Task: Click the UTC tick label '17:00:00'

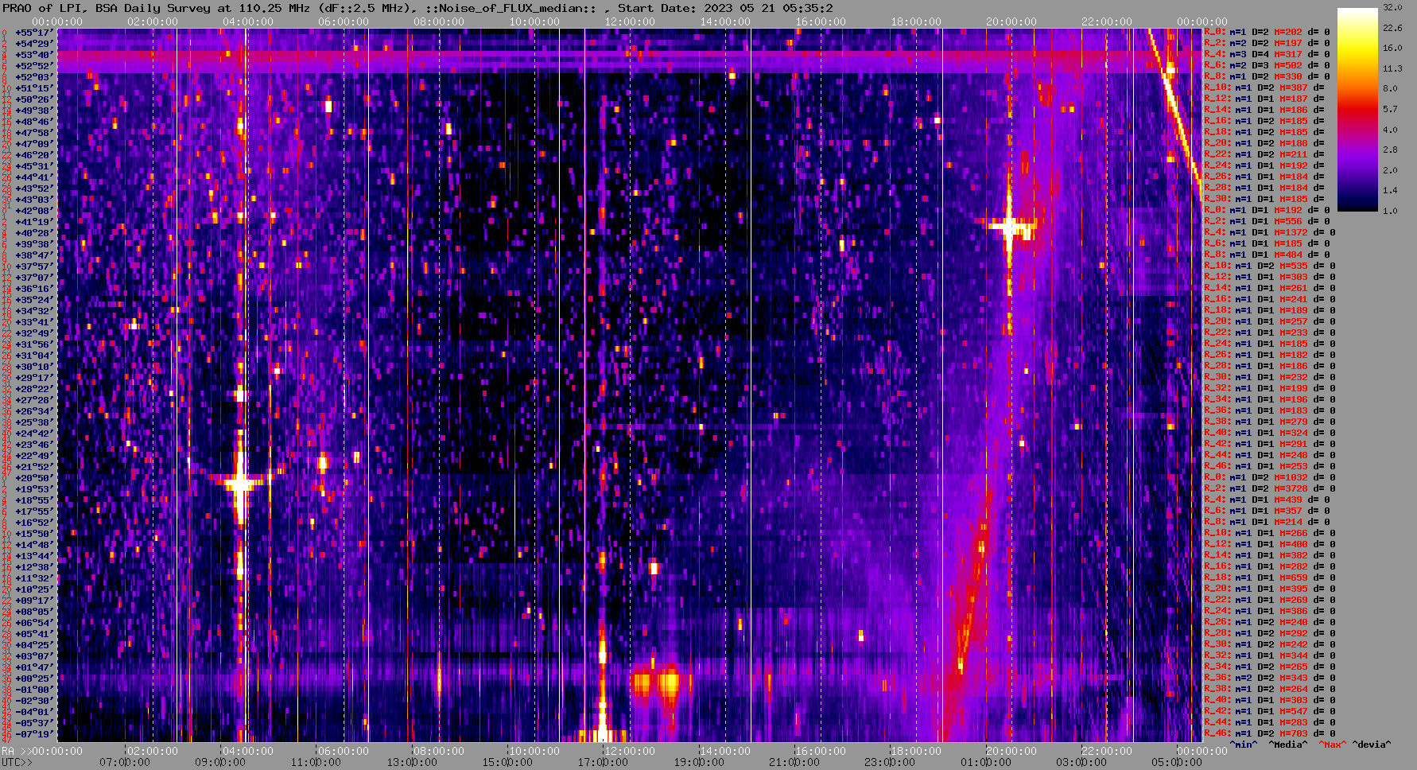Action: (603, 762)
